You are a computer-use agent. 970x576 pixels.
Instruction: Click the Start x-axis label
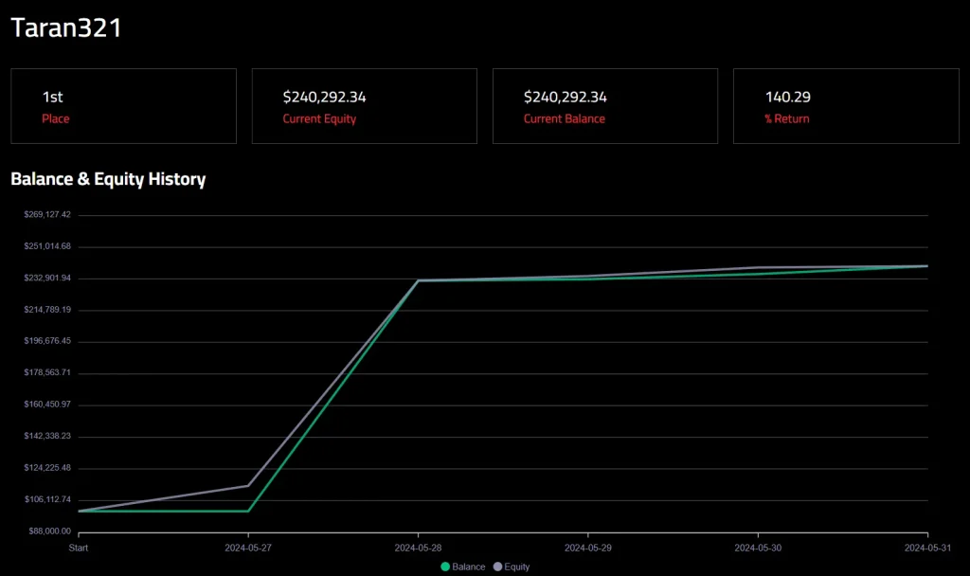pos(79,548)
